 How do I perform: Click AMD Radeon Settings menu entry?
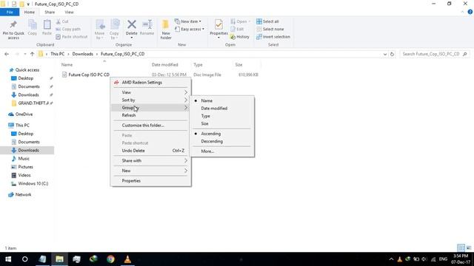click(151, 82)
